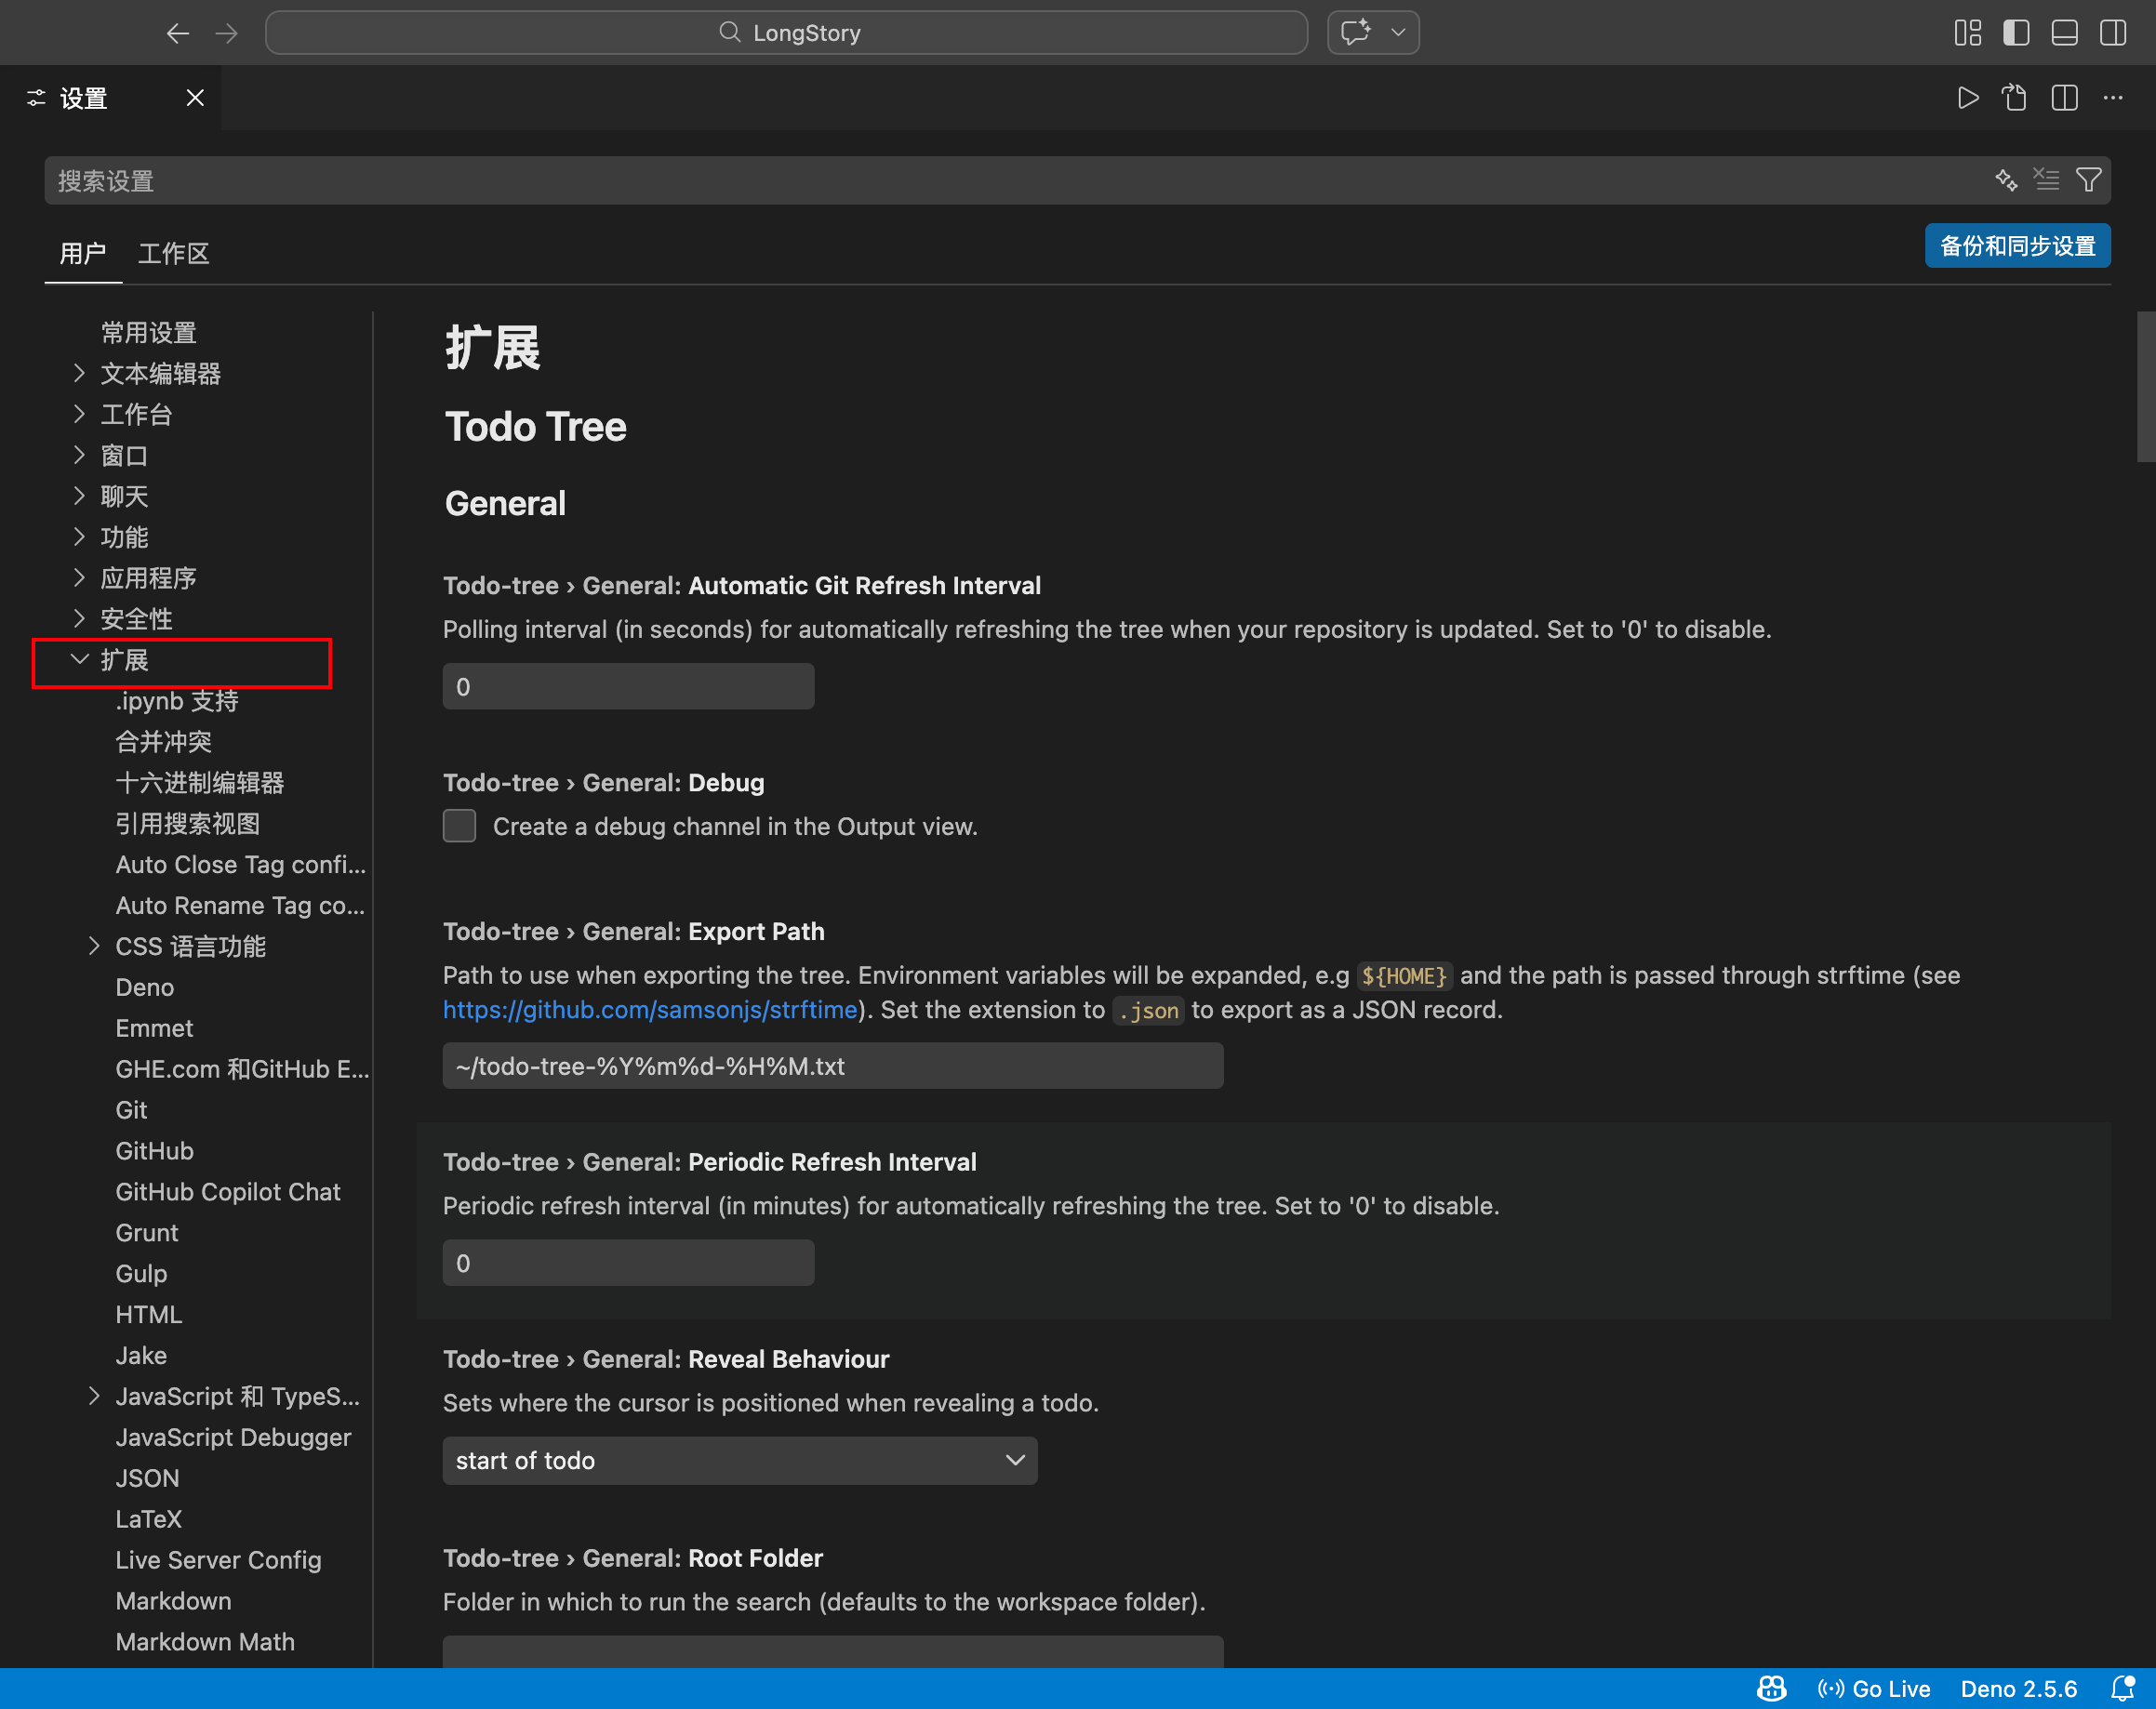
Task: Toggle the bottom panel icon
Action: point(2064,33)
